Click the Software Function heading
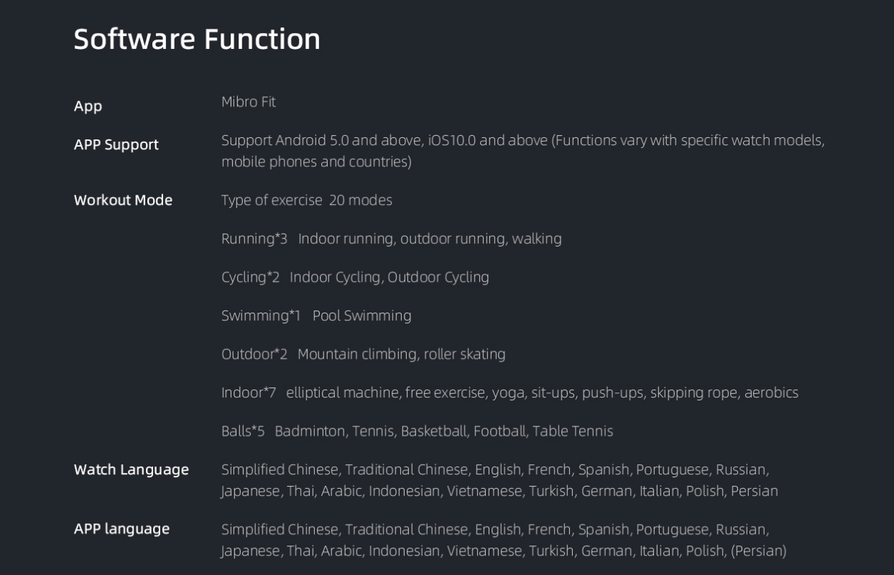Screen dimensions: 894x575 pyautogui.click(x=197, y=38)
